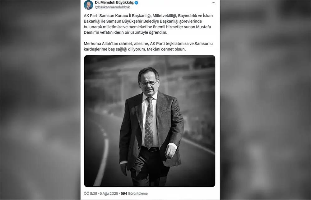Click the 6 Ağu 2025 date

[x=109, y=193]
